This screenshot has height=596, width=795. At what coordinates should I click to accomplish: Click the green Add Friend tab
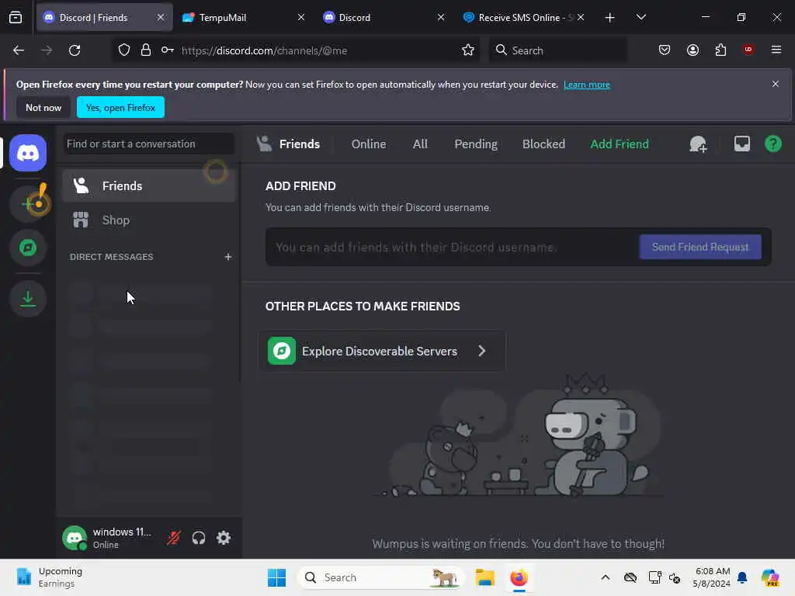click(x=619, y=144)
